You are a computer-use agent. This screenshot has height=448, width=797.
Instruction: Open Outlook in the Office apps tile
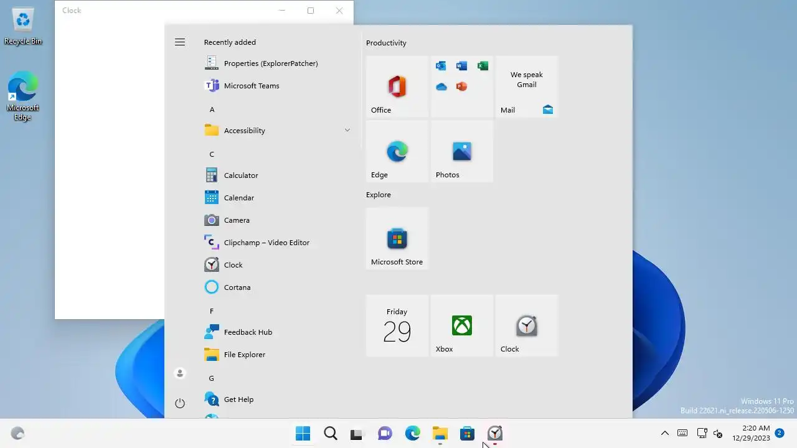(x=441, y=66)
